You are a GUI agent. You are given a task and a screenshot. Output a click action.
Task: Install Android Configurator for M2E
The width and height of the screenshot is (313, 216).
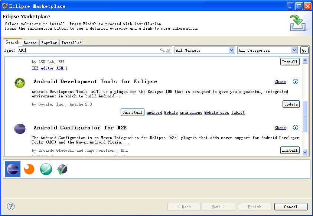click(x=290, y=150)
